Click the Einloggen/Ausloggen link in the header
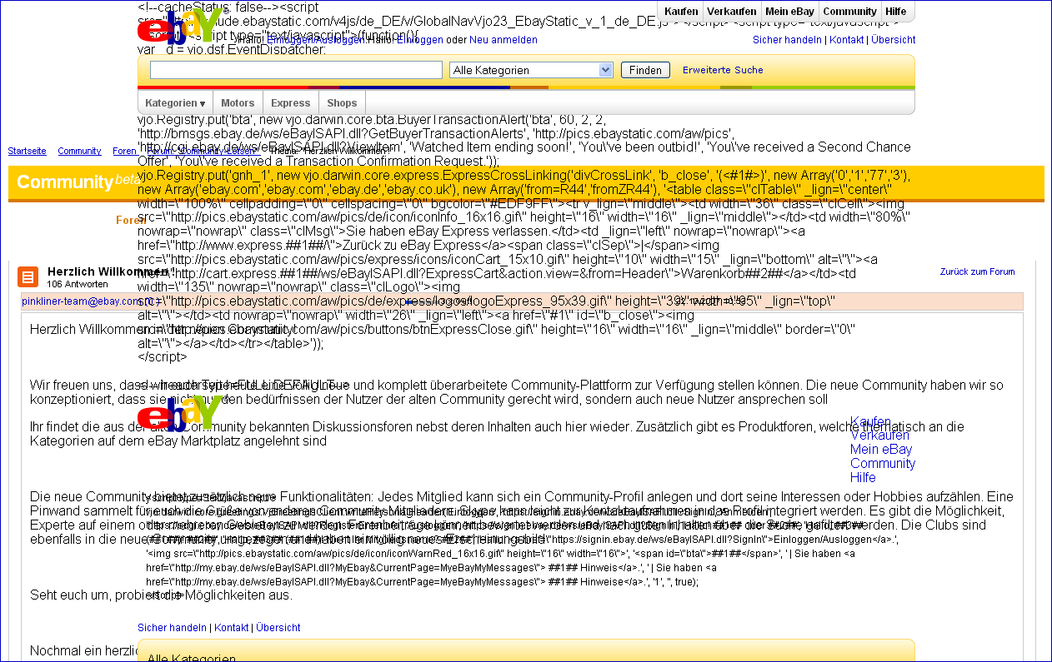The width and height of the screenshot is (1052, 662). pyautogui.click(x=315, y=40)
